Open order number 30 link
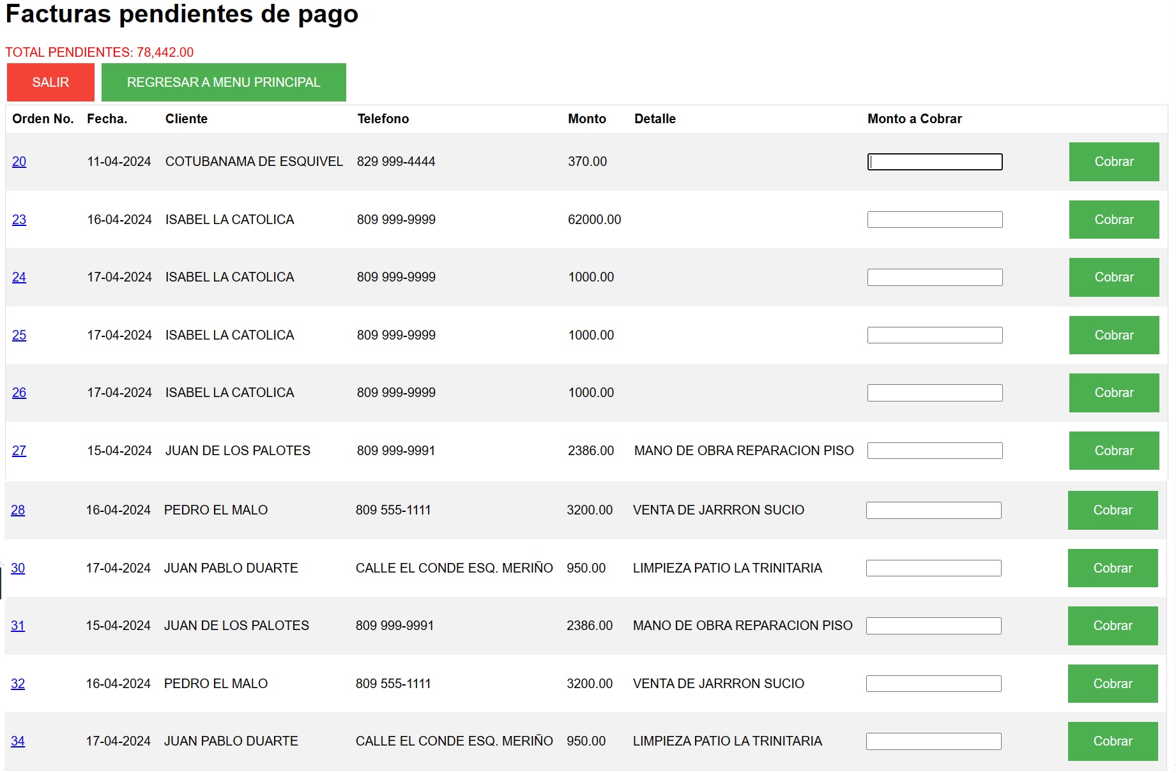 tap(18, 568)
